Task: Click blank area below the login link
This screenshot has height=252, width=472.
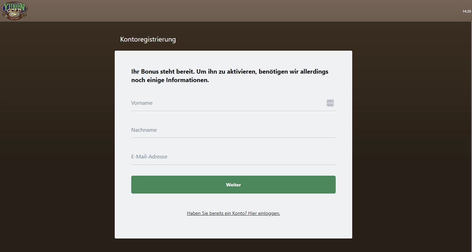Action: coord(233,228)
